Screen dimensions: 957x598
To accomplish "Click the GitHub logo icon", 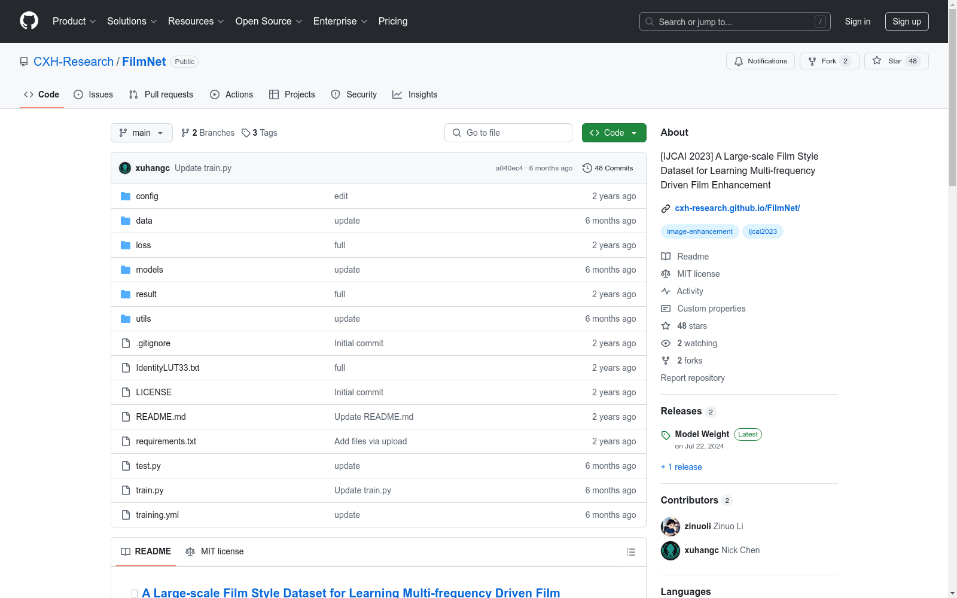I will point(29,21).
